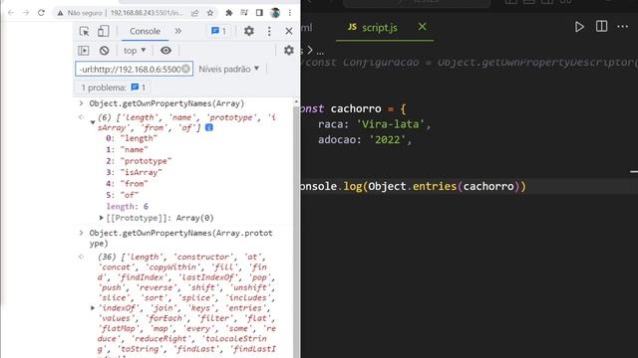Select the 3: "isArray" array entry
This screenshot has height=358, width=638.
click(x=134, y=172)
